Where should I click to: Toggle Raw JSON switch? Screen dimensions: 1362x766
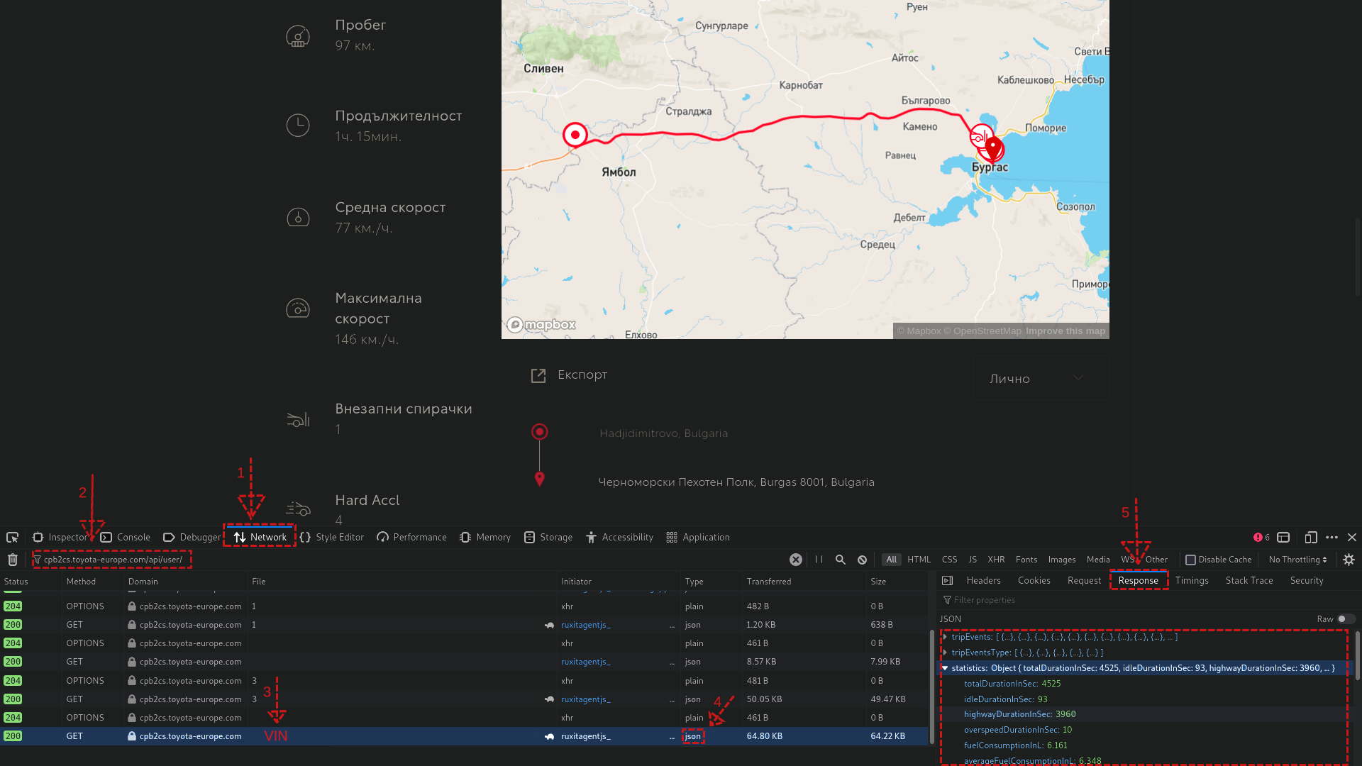coord(1345,619)
